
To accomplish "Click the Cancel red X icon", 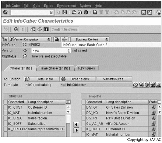I will (86, 12).
